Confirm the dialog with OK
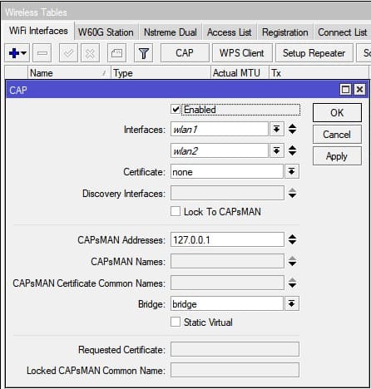This screenshot has width=371, height=389. coord(337,113)
